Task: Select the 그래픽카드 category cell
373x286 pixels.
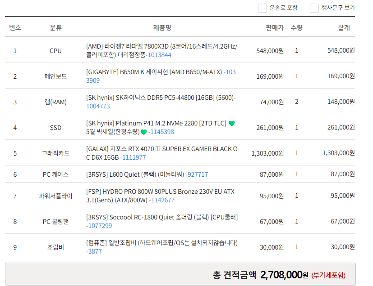Action: [55, 153]
